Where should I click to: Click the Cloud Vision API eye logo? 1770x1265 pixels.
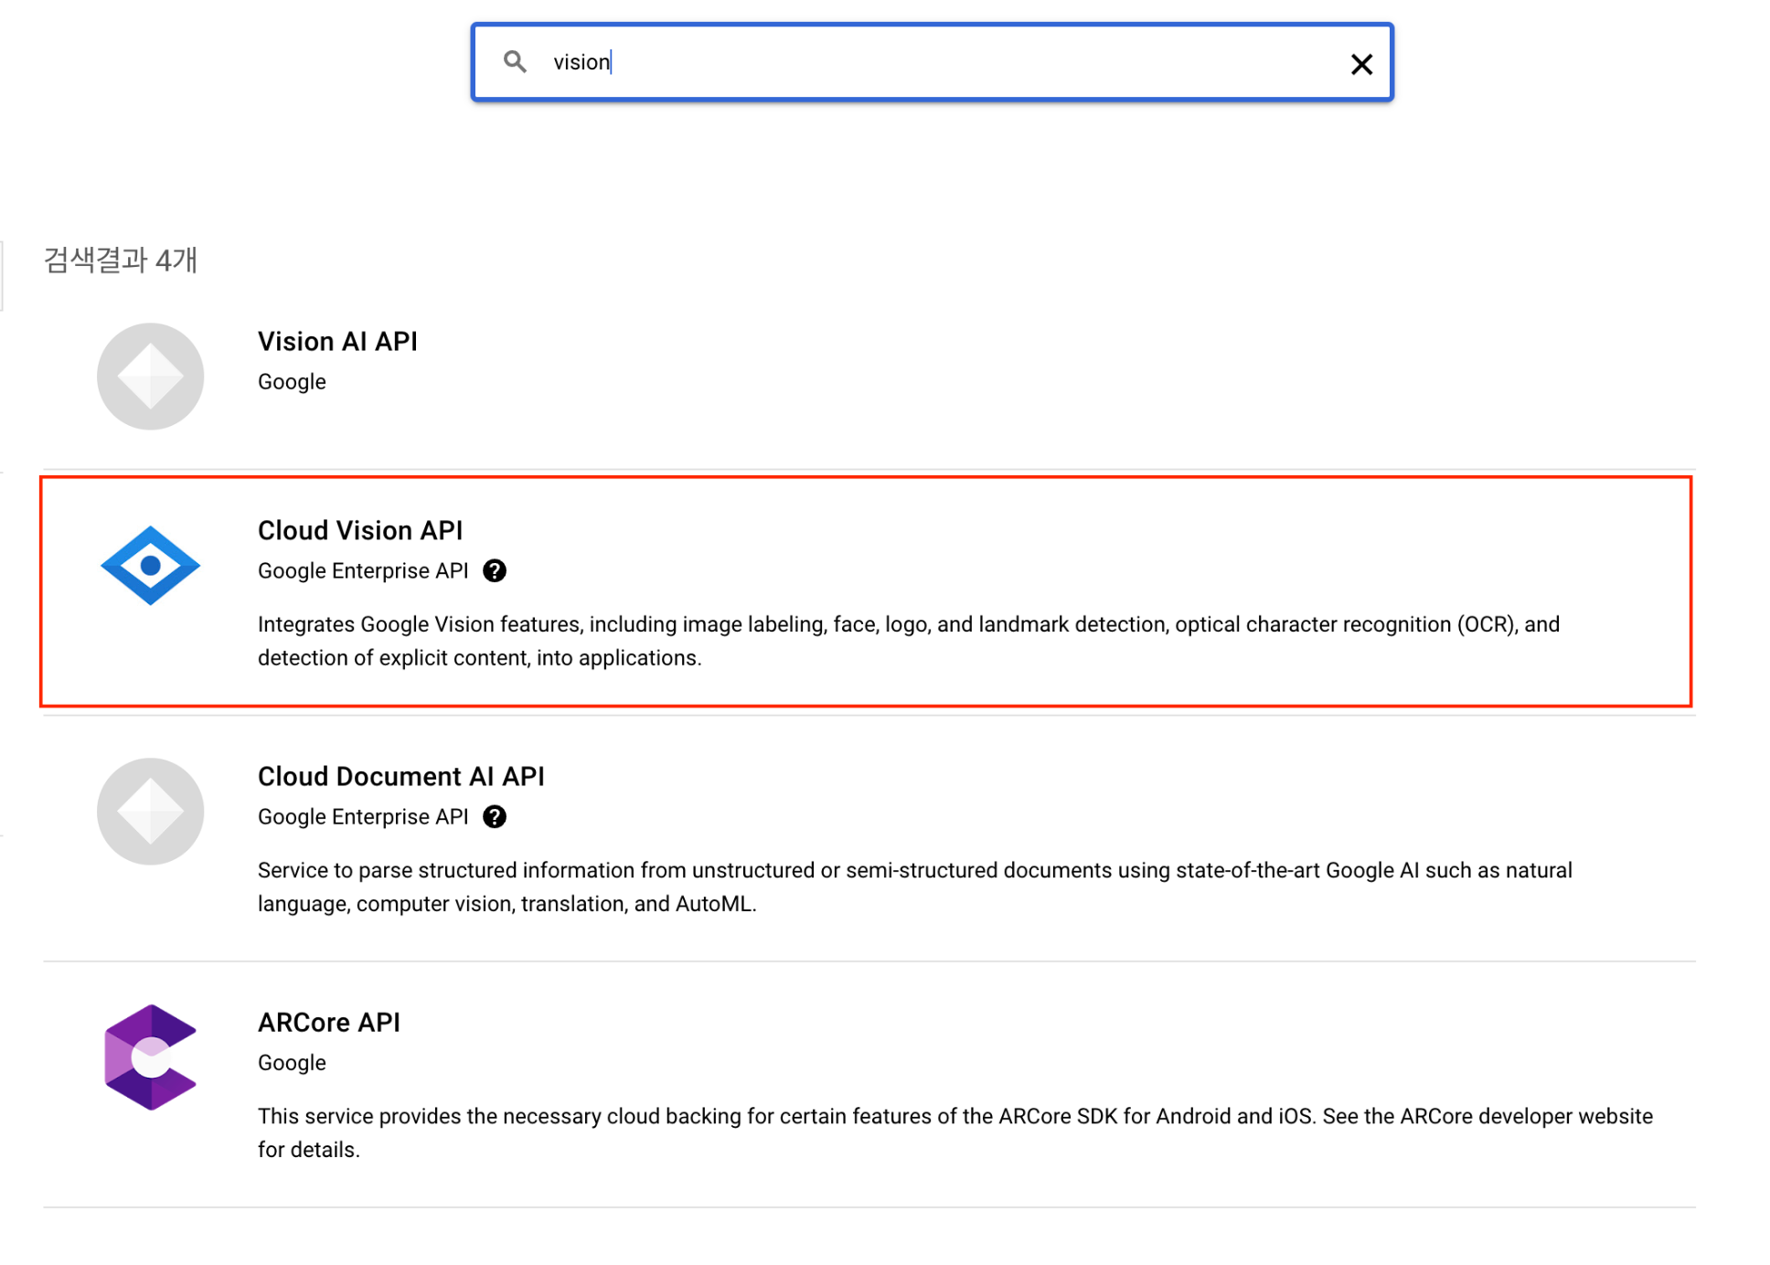point(150,566)
